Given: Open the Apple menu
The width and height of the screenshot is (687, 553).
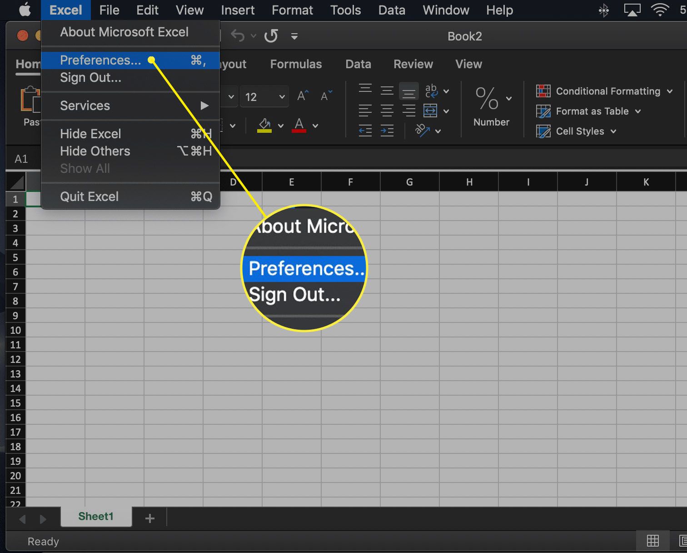Looking at the screenshot, I should point(25,10).
